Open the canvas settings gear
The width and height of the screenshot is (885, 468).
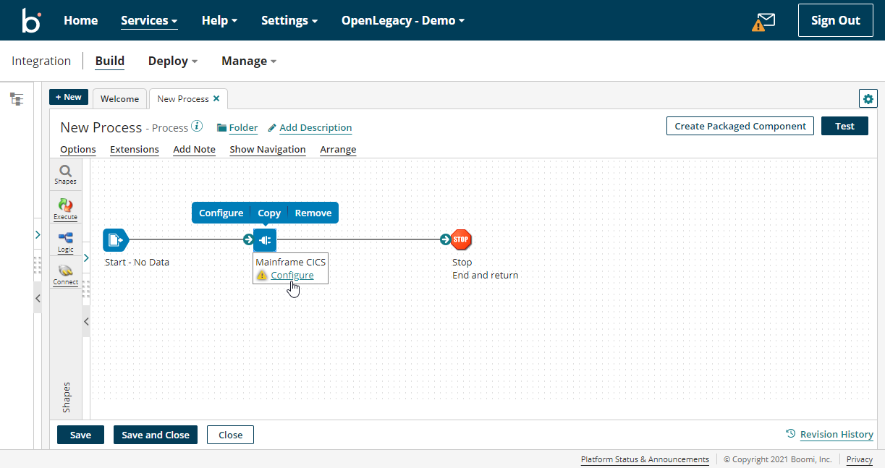click(x=868, y=98)
